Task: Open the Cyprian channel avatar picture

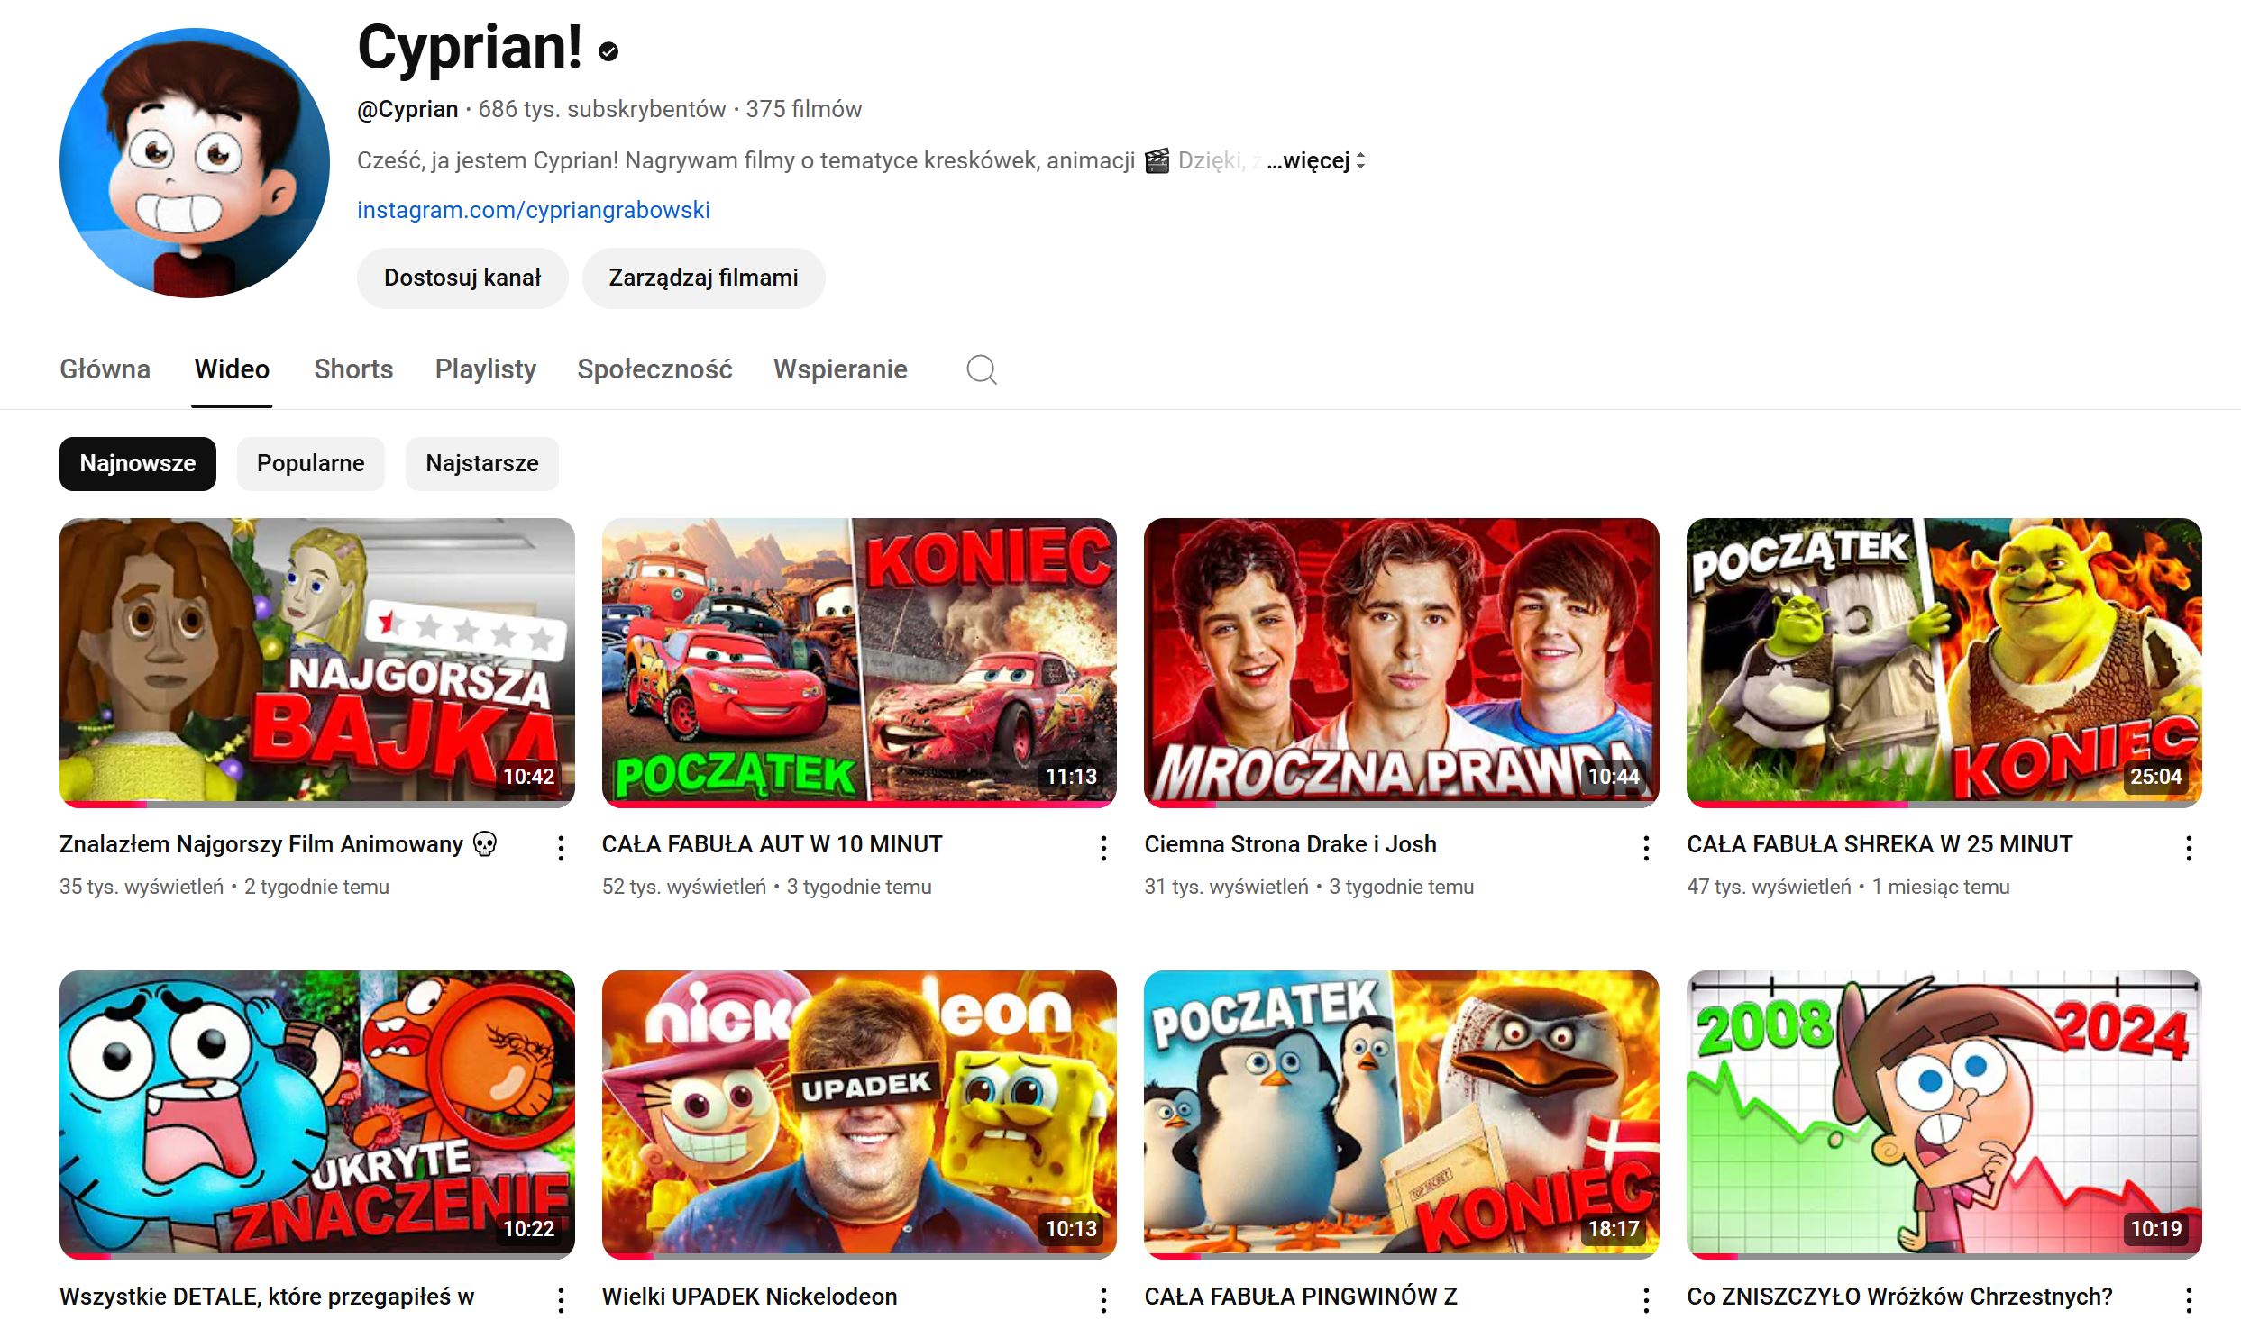Action: pyautogui.click(x=195, y=163)
